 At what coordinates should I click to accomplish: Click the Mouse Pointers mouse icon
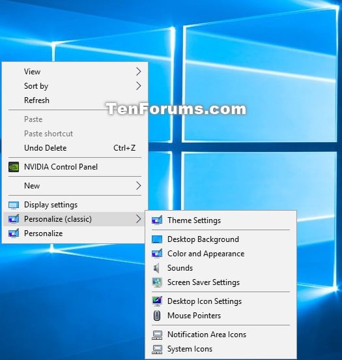pos(157,316)
